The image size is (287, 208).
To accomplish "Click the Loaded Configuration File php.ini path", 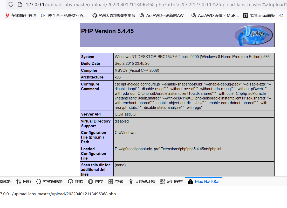I will tap(168, 149).
